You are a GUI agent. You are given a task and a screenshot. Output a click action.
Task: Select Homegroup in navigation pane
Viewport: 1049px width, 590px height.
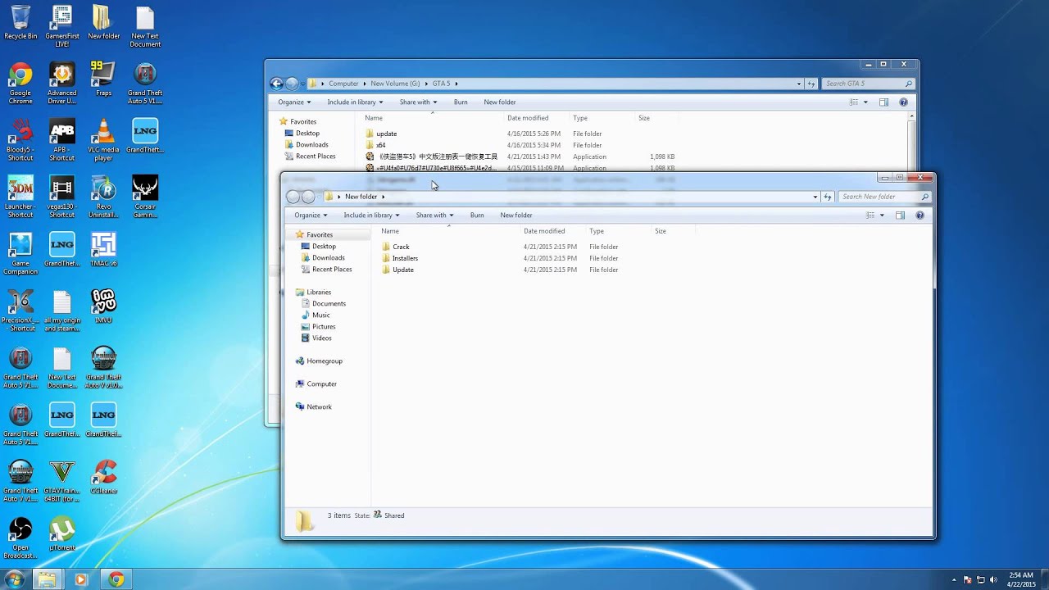click(324, 361)
